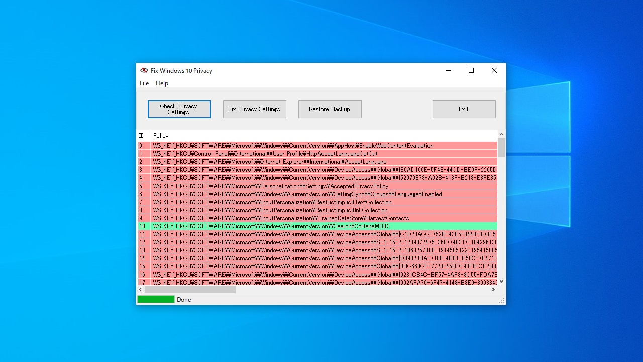The image size is (643, 362).
Task: Click the window resize grip corner
Action: click(x=502, y=301)
